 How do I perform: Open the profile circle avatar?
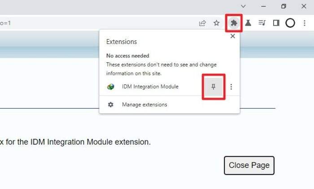click(x=290, y=23)
